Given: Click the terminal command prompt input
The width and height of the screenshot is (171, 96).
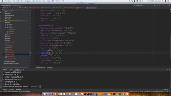Looking at the screenshot, I should 40,86.
